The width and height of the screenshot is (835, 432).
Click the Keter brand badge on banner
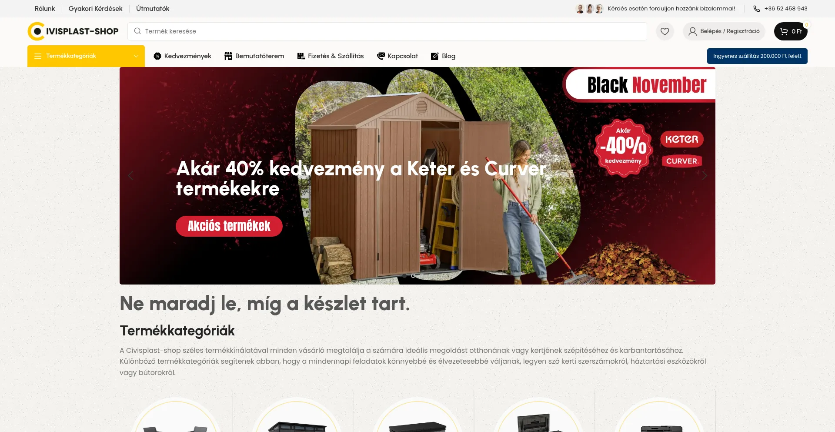click(x=681, y=139)
